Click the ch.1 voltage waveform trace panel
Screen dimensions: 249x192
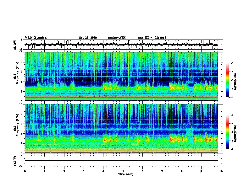pos(123,45)
